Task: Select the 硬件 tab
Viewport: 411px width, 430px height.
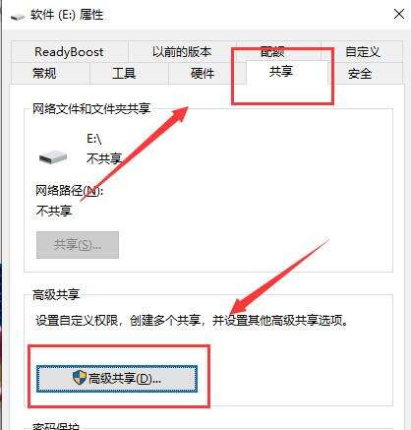Action: [x=203, y=73]
